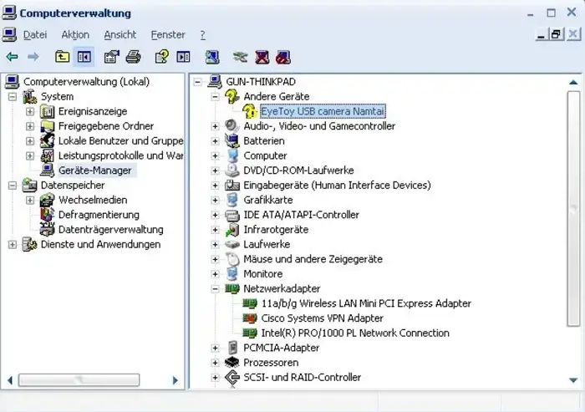Open the Aktion menu

pos(75,35)
